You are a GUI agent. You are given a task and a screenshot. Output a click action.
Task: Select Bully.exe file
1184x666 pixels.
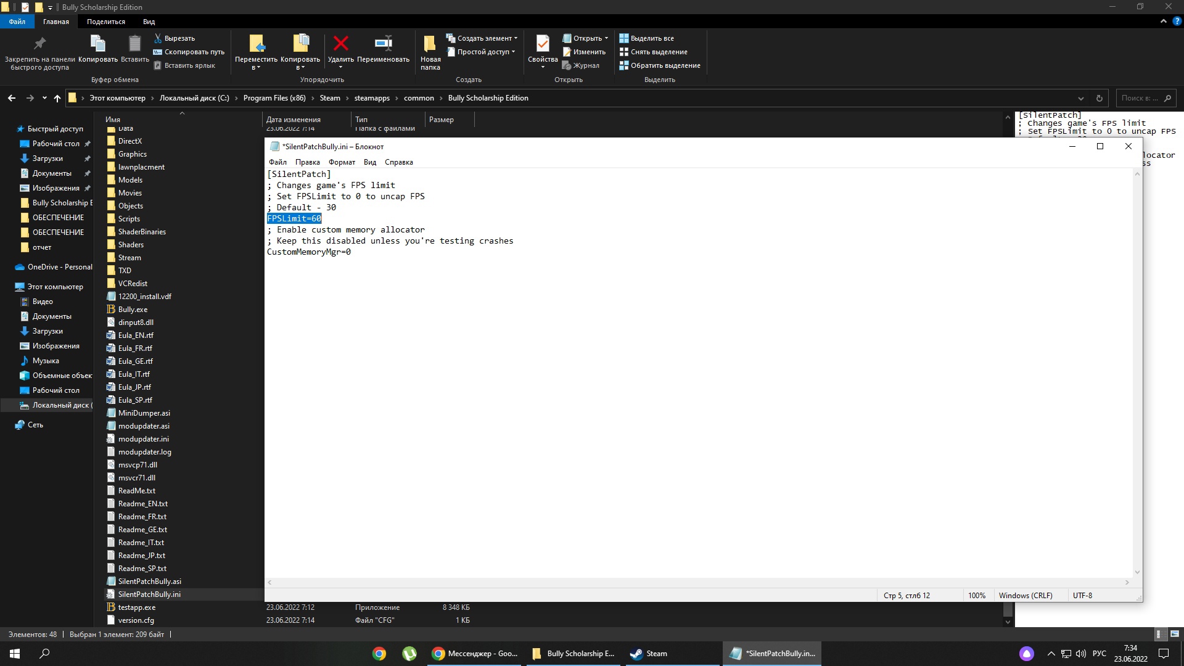[133, 310]
